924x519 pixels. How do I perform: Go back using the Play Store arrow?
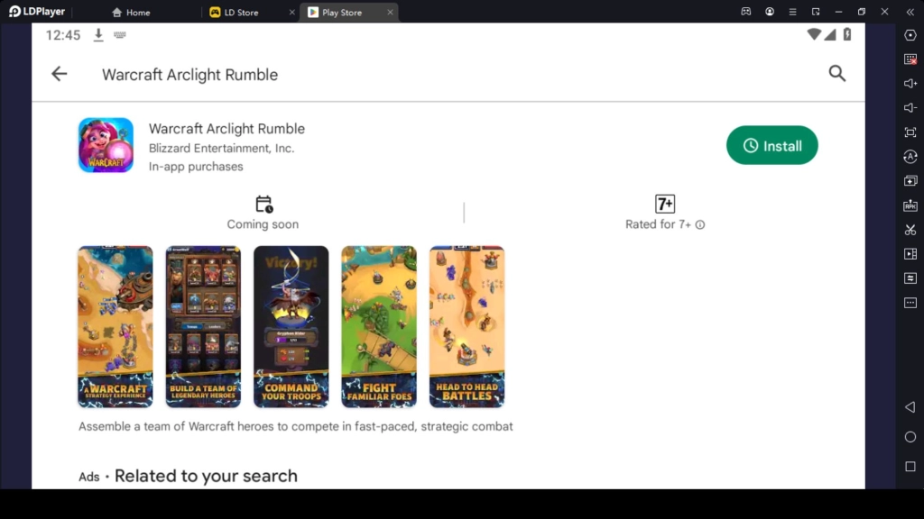[x=60, y=74]
